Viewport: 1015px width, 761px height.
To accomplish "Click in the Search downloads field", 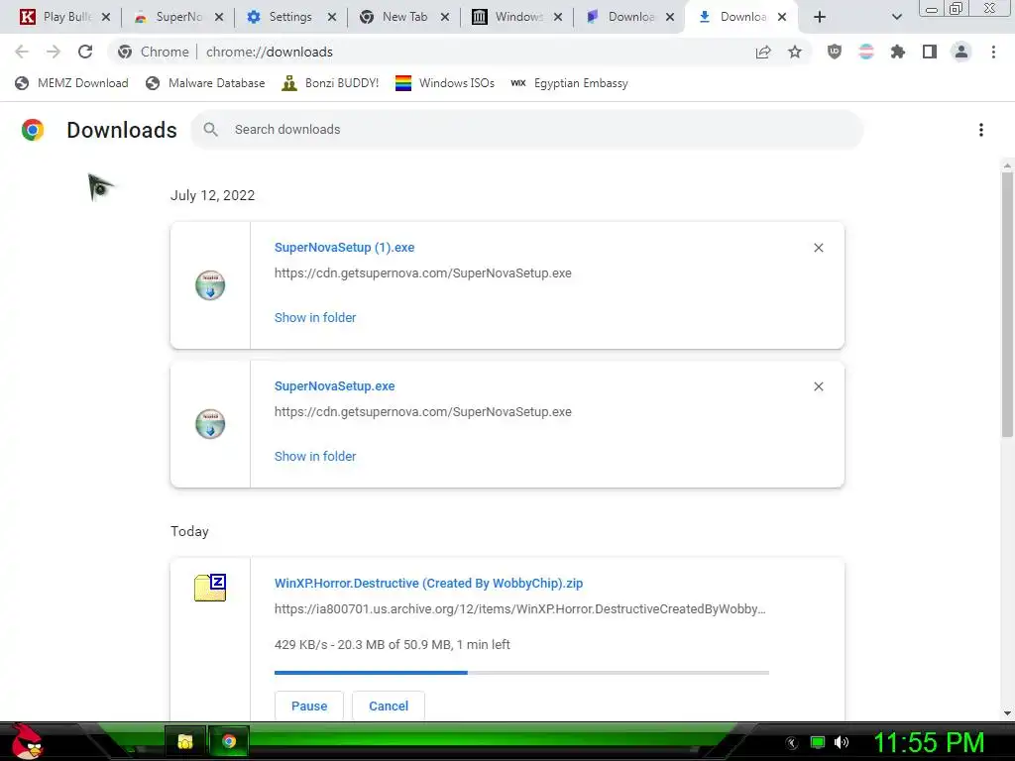I will [527, 130].
